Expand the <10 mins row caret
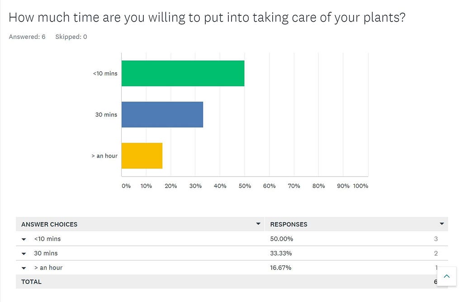The image size is (463, 302). tap(24, 239)
